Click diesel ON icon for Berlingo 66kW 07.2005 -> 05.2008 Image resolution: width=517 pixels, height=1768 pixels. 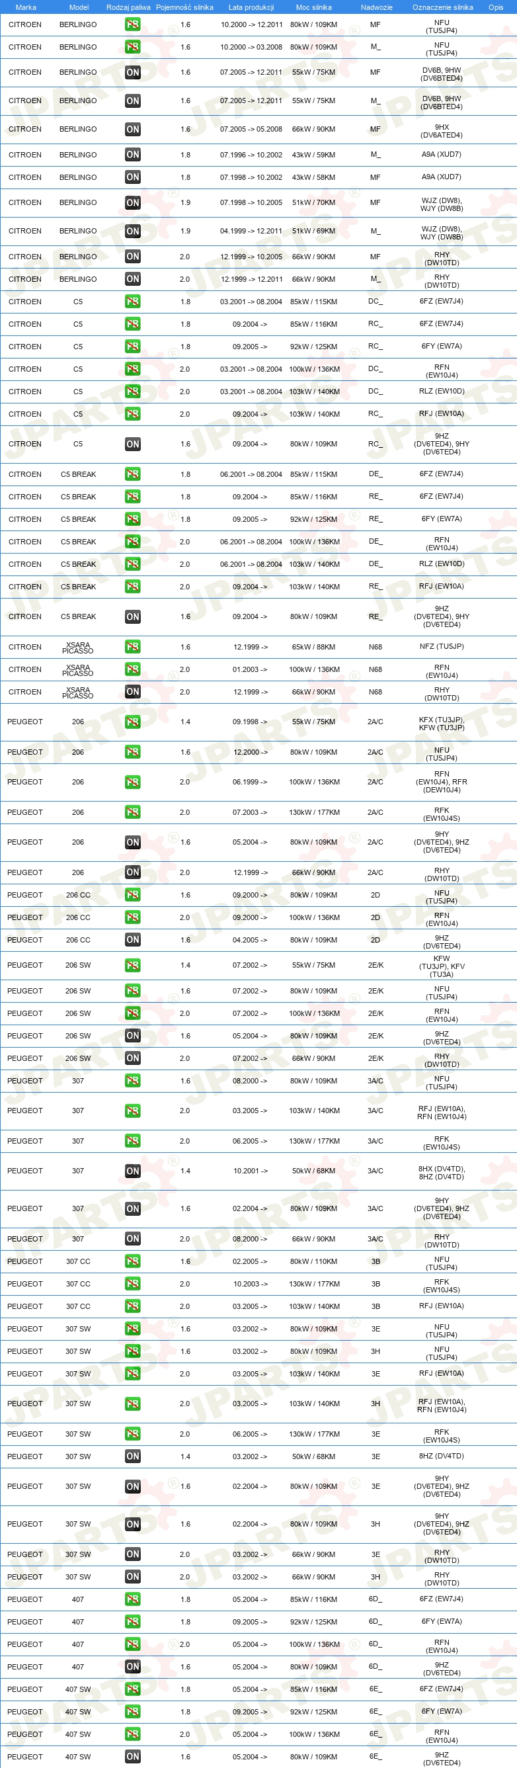click(x=132, y=129)
